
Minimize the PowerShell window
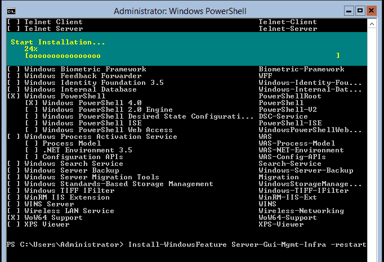coord(349,11)
